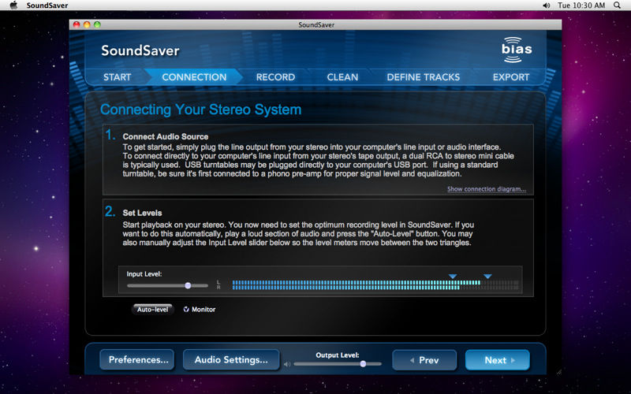The image size is (631, 394).
Task: Open the Apple menu
Action: (x=13, y=6)
